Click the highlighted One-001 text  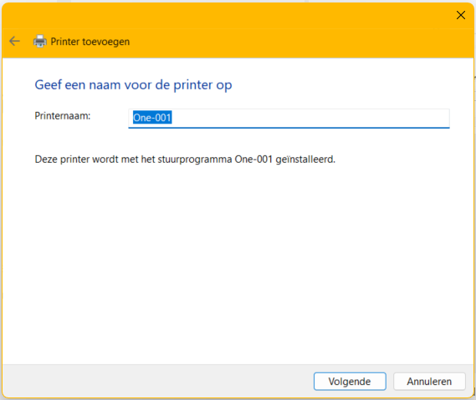coord(152,118)
